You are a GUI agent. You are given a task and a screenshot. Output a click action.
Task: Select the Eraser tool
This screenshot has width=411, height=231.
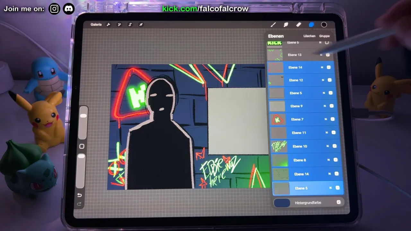pos(298,25)
